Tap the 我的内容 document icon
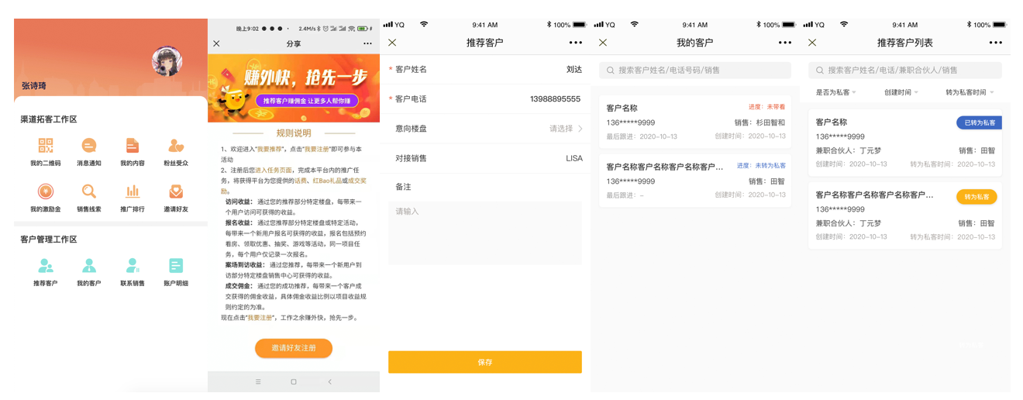The height and width of the screenshot is (400, 1023). pos(133,147)
